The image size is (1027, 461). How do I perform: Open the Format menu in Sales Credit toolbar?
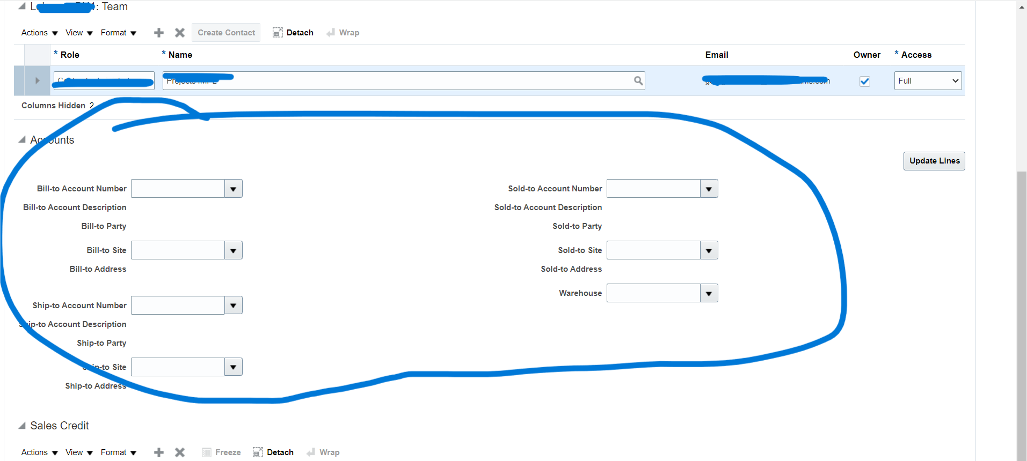click(x=119, y=452)
